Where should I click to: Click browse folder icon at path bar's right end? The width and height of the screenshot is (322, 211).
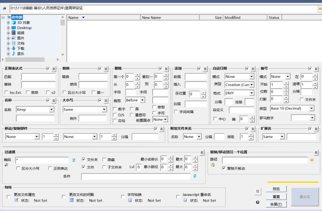320,9
